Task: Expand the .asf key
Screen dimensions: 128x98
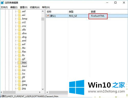Action: click(x=16, y=11)
